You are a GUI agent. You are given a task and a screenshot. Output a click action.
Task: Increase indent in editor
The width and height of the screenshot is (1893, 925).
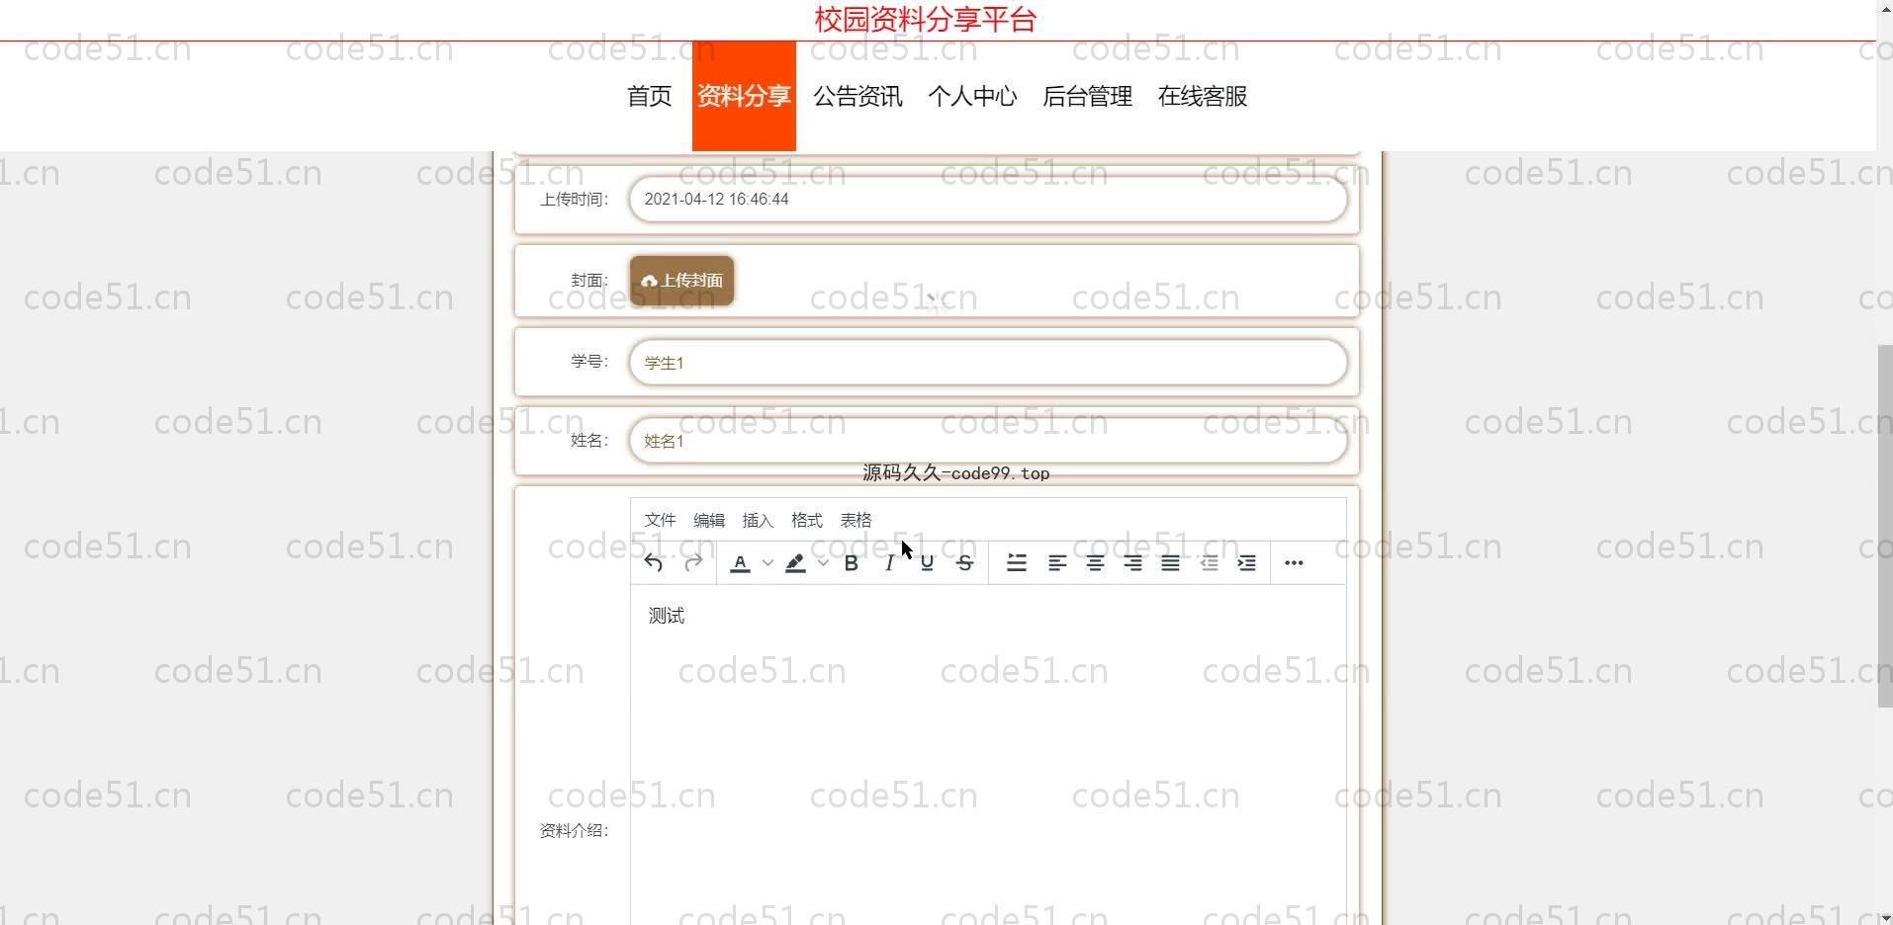tap(1247, 563)
